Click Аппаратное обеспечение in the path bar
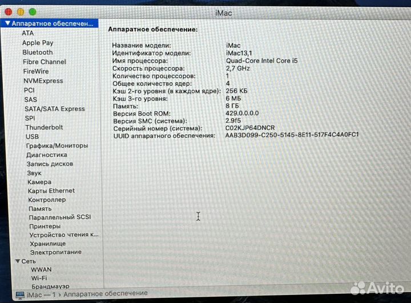This screenshot has width=411, height=303. [106, 293]
